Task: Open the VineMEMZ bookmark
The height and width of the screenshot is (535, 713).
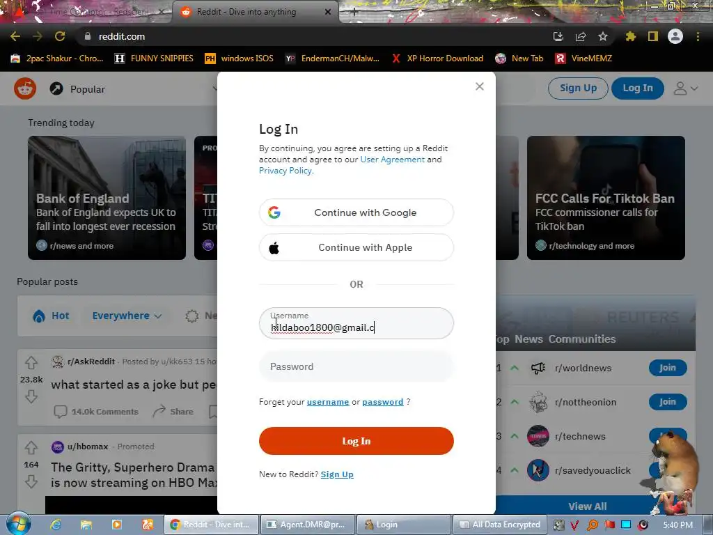Action: point(584,59)
